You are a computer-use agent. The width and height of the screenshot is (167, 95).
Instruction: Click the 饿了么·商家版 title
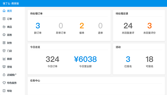coord(11,3)
